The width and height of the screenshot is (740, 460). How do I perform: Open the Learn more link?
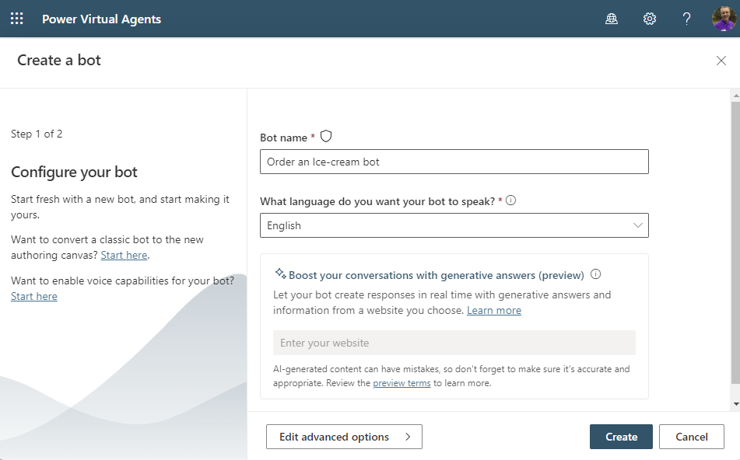click(493, 310)
